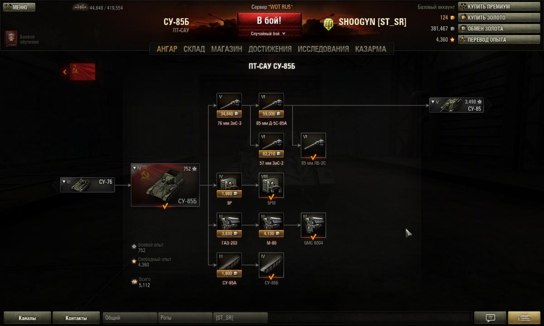Select the 76 мм ЗиС-3 gun module
This screenshot has height=326, width=544.
tap(229, 105)
